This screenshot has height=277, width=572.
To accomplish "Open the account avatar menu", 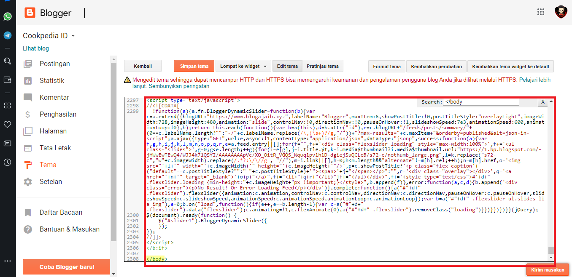I will tap(561, 12).
